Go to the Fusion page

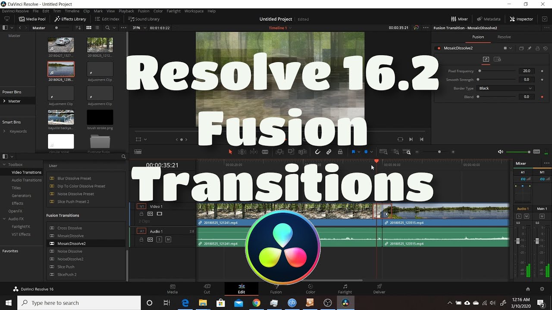[276, 289]
